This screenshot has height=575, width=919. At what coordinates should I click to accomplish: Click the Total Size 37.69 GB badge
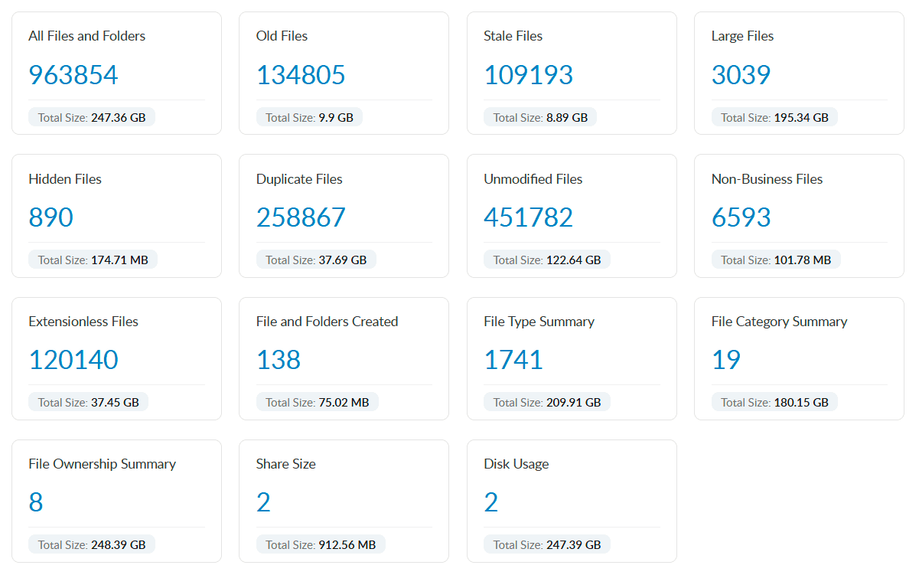pyautogui.click(x=316, y=260)
